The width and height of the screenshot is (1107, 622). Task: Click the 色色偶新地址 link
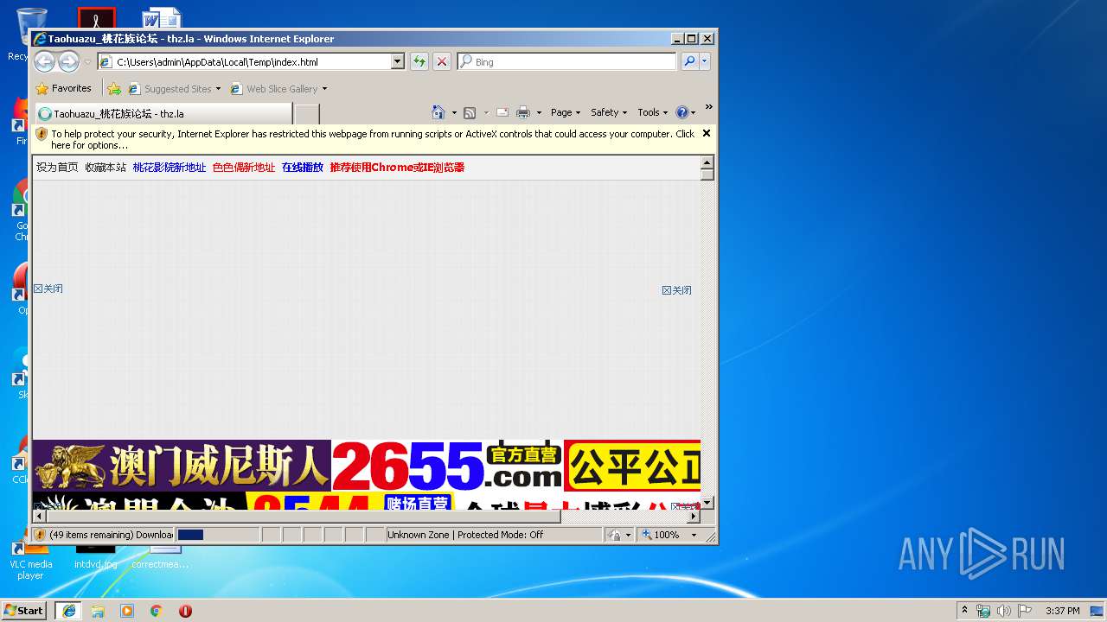pos(244,168)
